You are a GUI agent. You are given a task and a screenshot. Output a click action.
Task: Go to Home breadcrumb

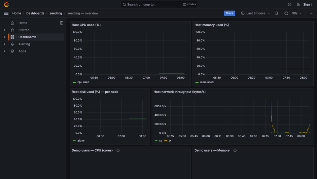click(x=17, y=13)
